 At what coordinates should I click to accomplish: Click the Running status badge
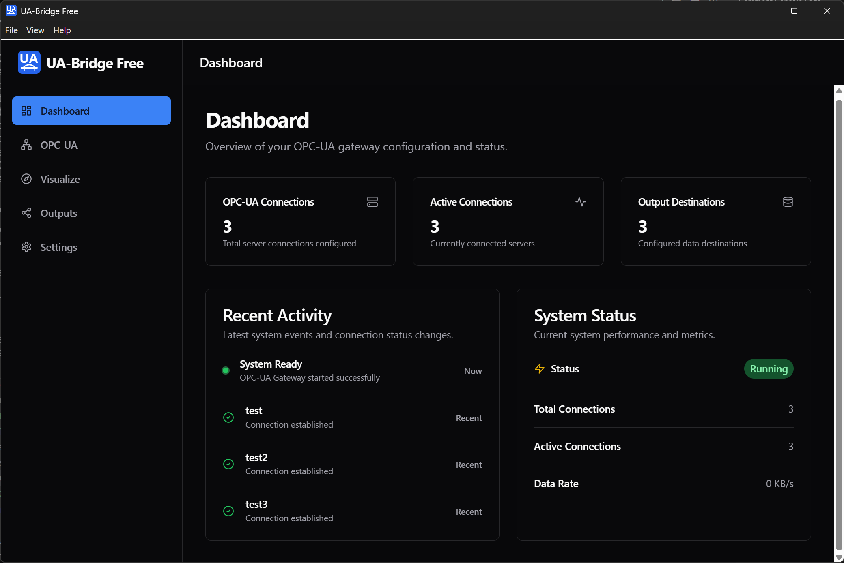(768, 369)
